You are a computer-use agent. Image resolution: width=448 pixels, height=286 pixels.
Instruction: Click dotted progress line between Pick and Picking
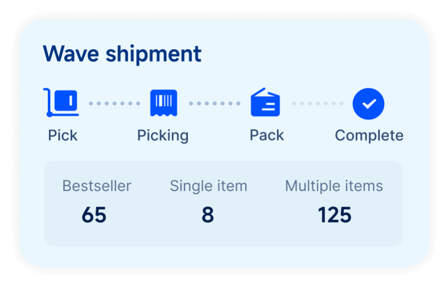pyautogui.click(x=114, y=103)
